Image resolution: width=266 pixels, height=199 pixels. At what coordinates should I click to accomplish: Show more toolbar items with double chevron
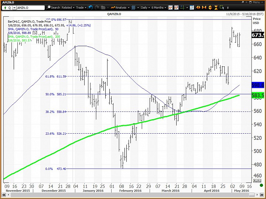(x=228, y=8)
